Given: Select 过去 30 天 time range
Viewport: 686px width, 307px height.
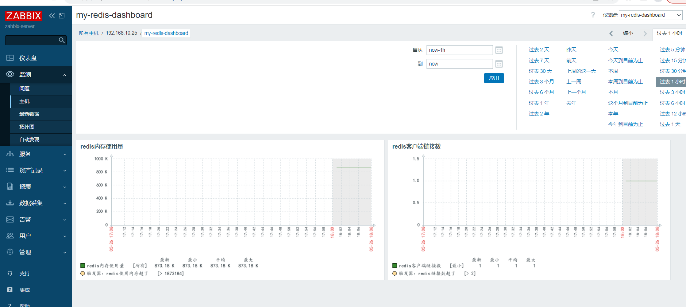Looking at the screenshot, I should tap(540, 71).
